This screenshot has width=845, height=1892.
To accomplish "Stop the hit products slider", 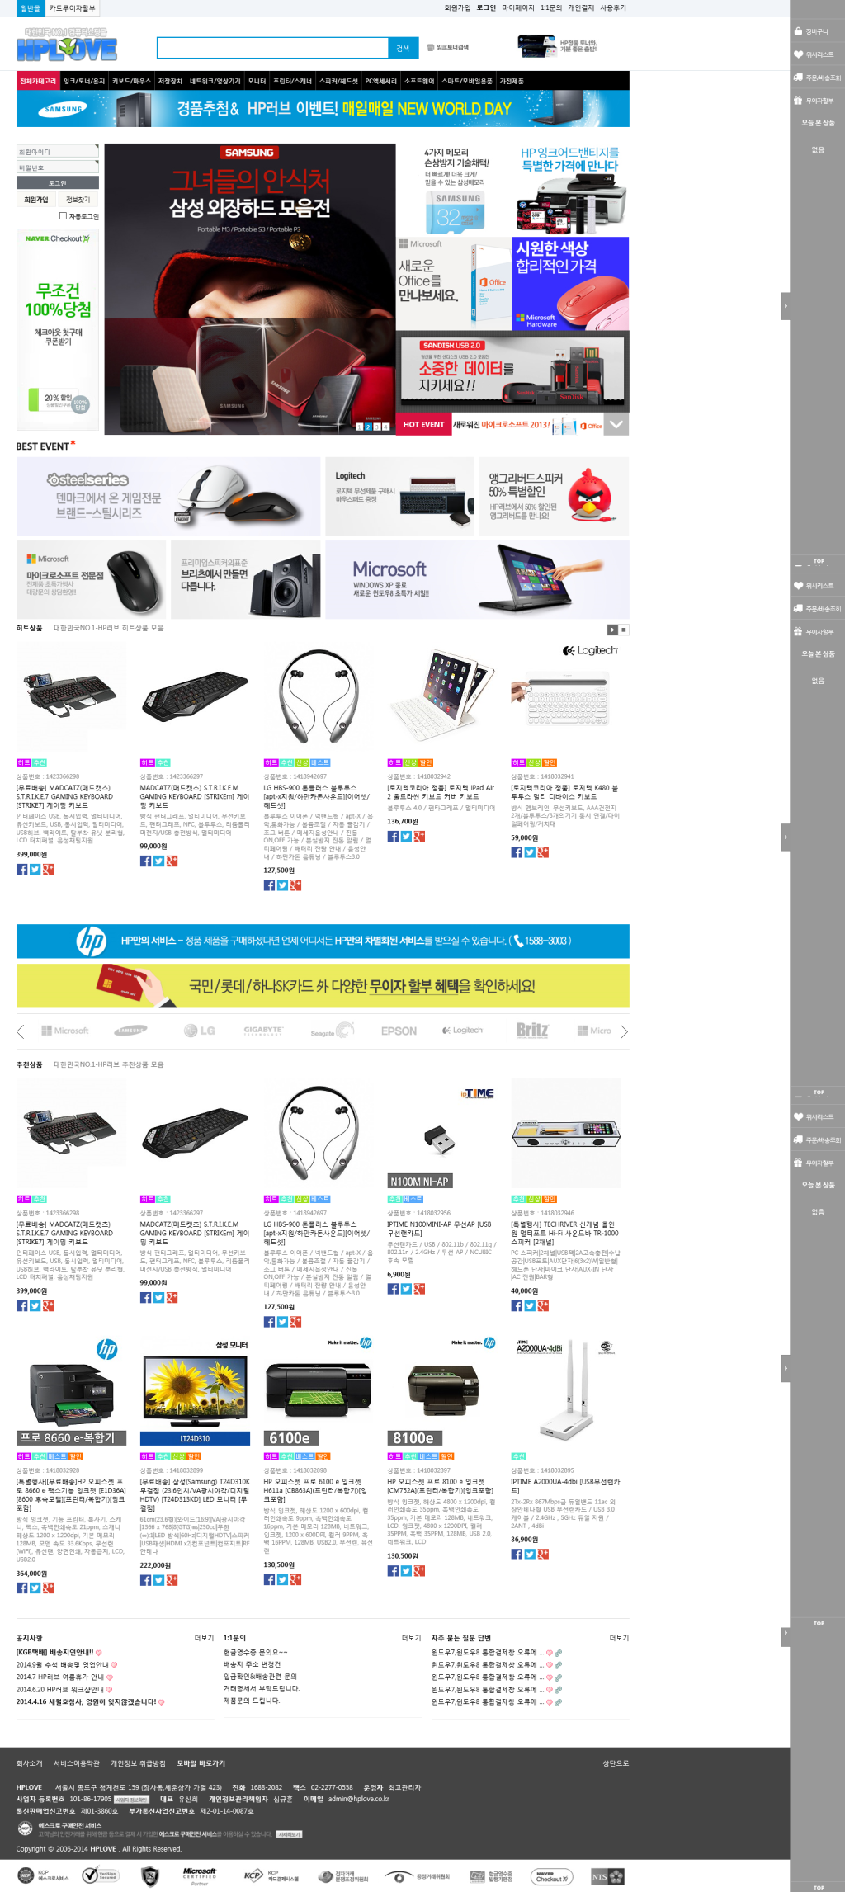I will [x=624, y=630].
